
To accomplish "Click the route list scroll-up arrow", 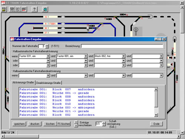I will coord(156,89).
